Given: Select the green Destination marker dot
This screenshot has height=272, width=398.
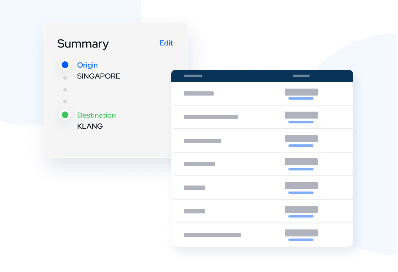Looking at the screenshot, I should [65, 115].
